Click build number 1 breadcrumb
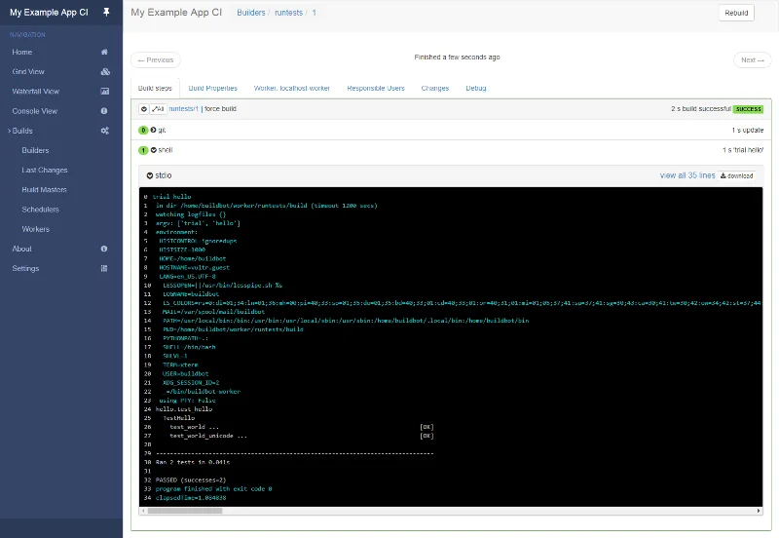 [314, 13]
